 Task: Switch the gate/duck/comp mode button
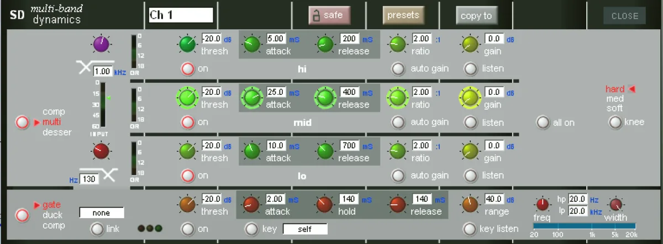[x=23, y=215]
